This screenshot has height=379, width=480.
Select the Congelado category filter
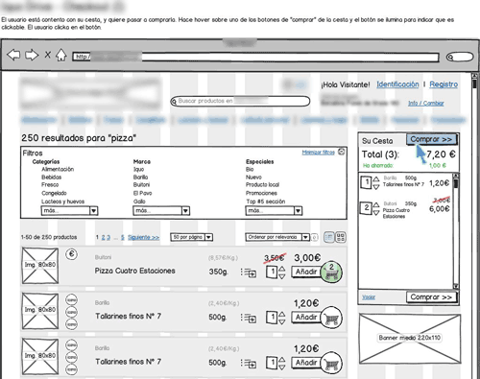[54, 193]
